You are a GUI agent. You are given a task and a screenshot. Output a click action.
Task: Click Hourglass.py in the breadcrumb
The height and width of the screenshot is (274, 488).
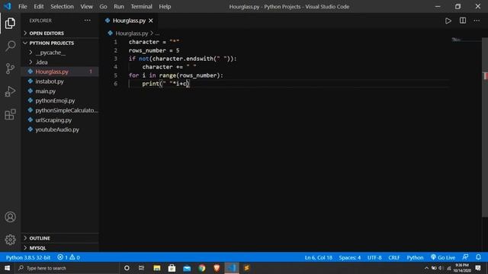point(131,33)
